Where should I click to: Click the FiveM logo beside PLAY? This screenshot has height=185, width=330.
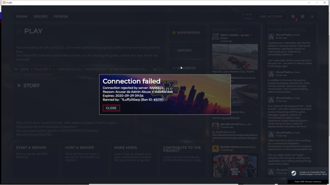click(x=19, y=31)
